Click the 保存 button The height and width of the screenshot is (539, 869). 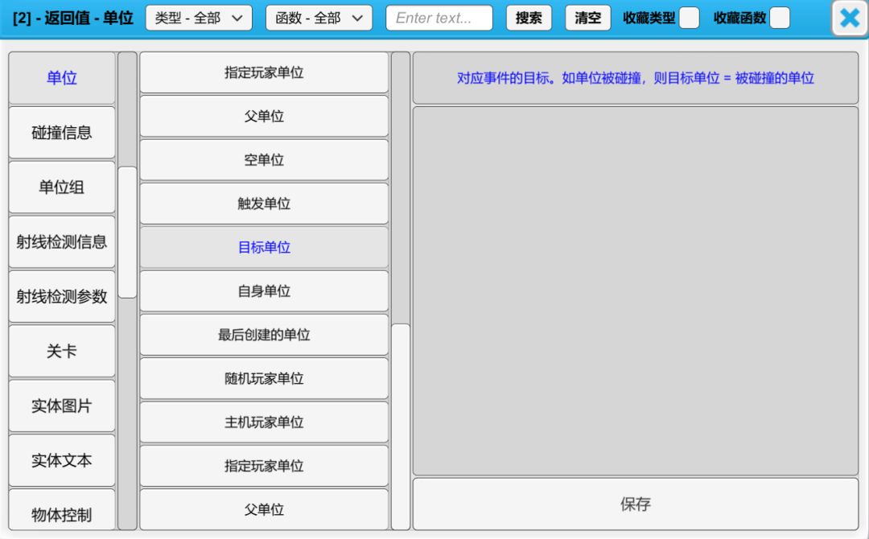(x=635, y=504)
